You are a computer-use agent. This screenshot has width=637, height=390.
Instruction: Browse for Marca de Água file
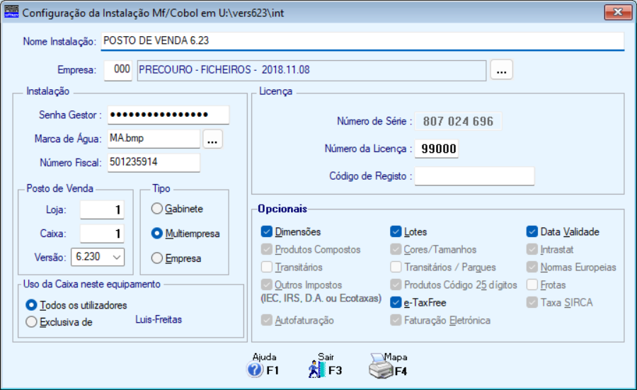(x=213, y=139)
